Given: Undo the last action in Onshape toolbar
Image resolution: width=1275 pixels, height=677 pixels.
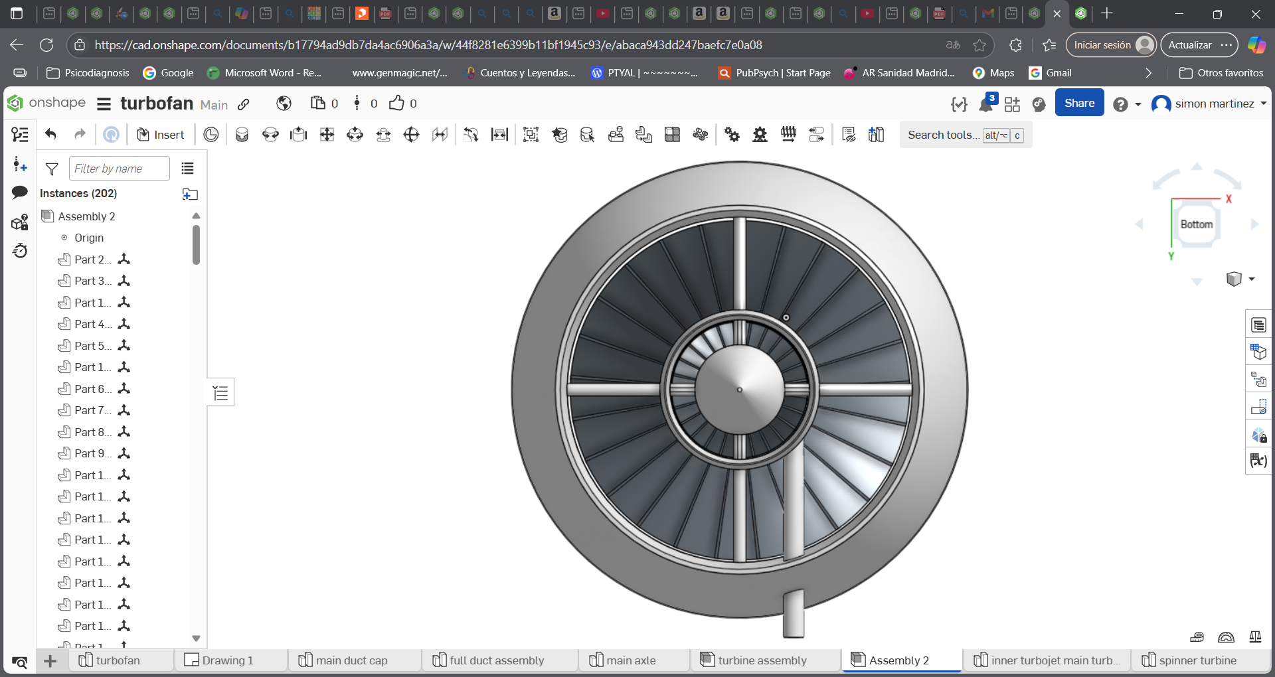Looking at the screenshot, I should tap(50, 135).
